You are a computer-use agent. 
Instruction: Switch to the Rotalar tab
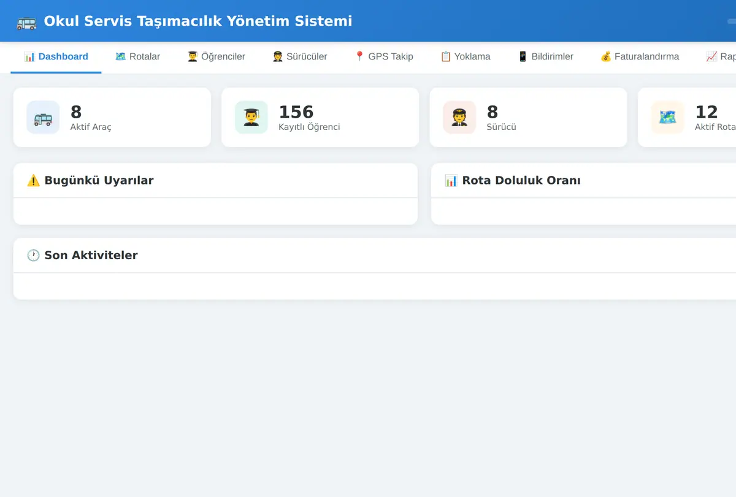(x=137, y=56)
